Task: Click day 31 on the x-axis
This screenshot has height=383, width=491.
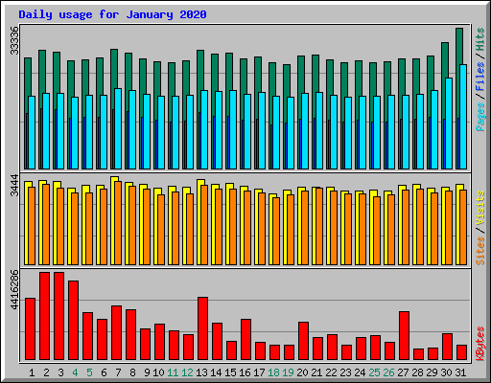Action: [x=460, y=372]
